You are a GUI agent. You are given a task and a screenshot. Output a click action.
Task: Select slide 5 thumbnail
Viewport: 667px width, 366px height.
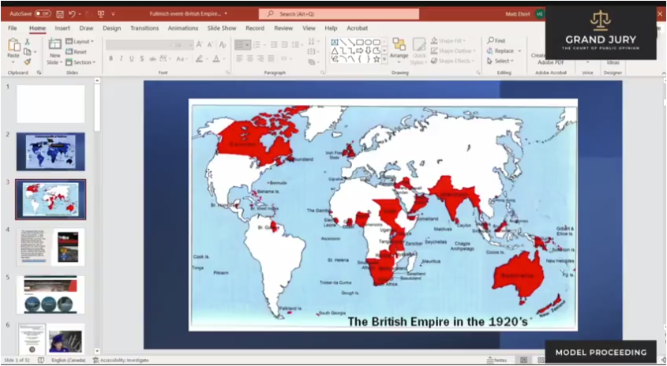click(51, 294)
